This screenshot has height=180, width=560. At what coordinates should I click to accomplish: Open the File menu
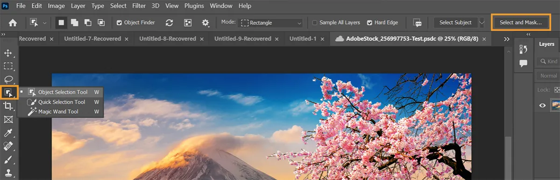tap(21, 6)
